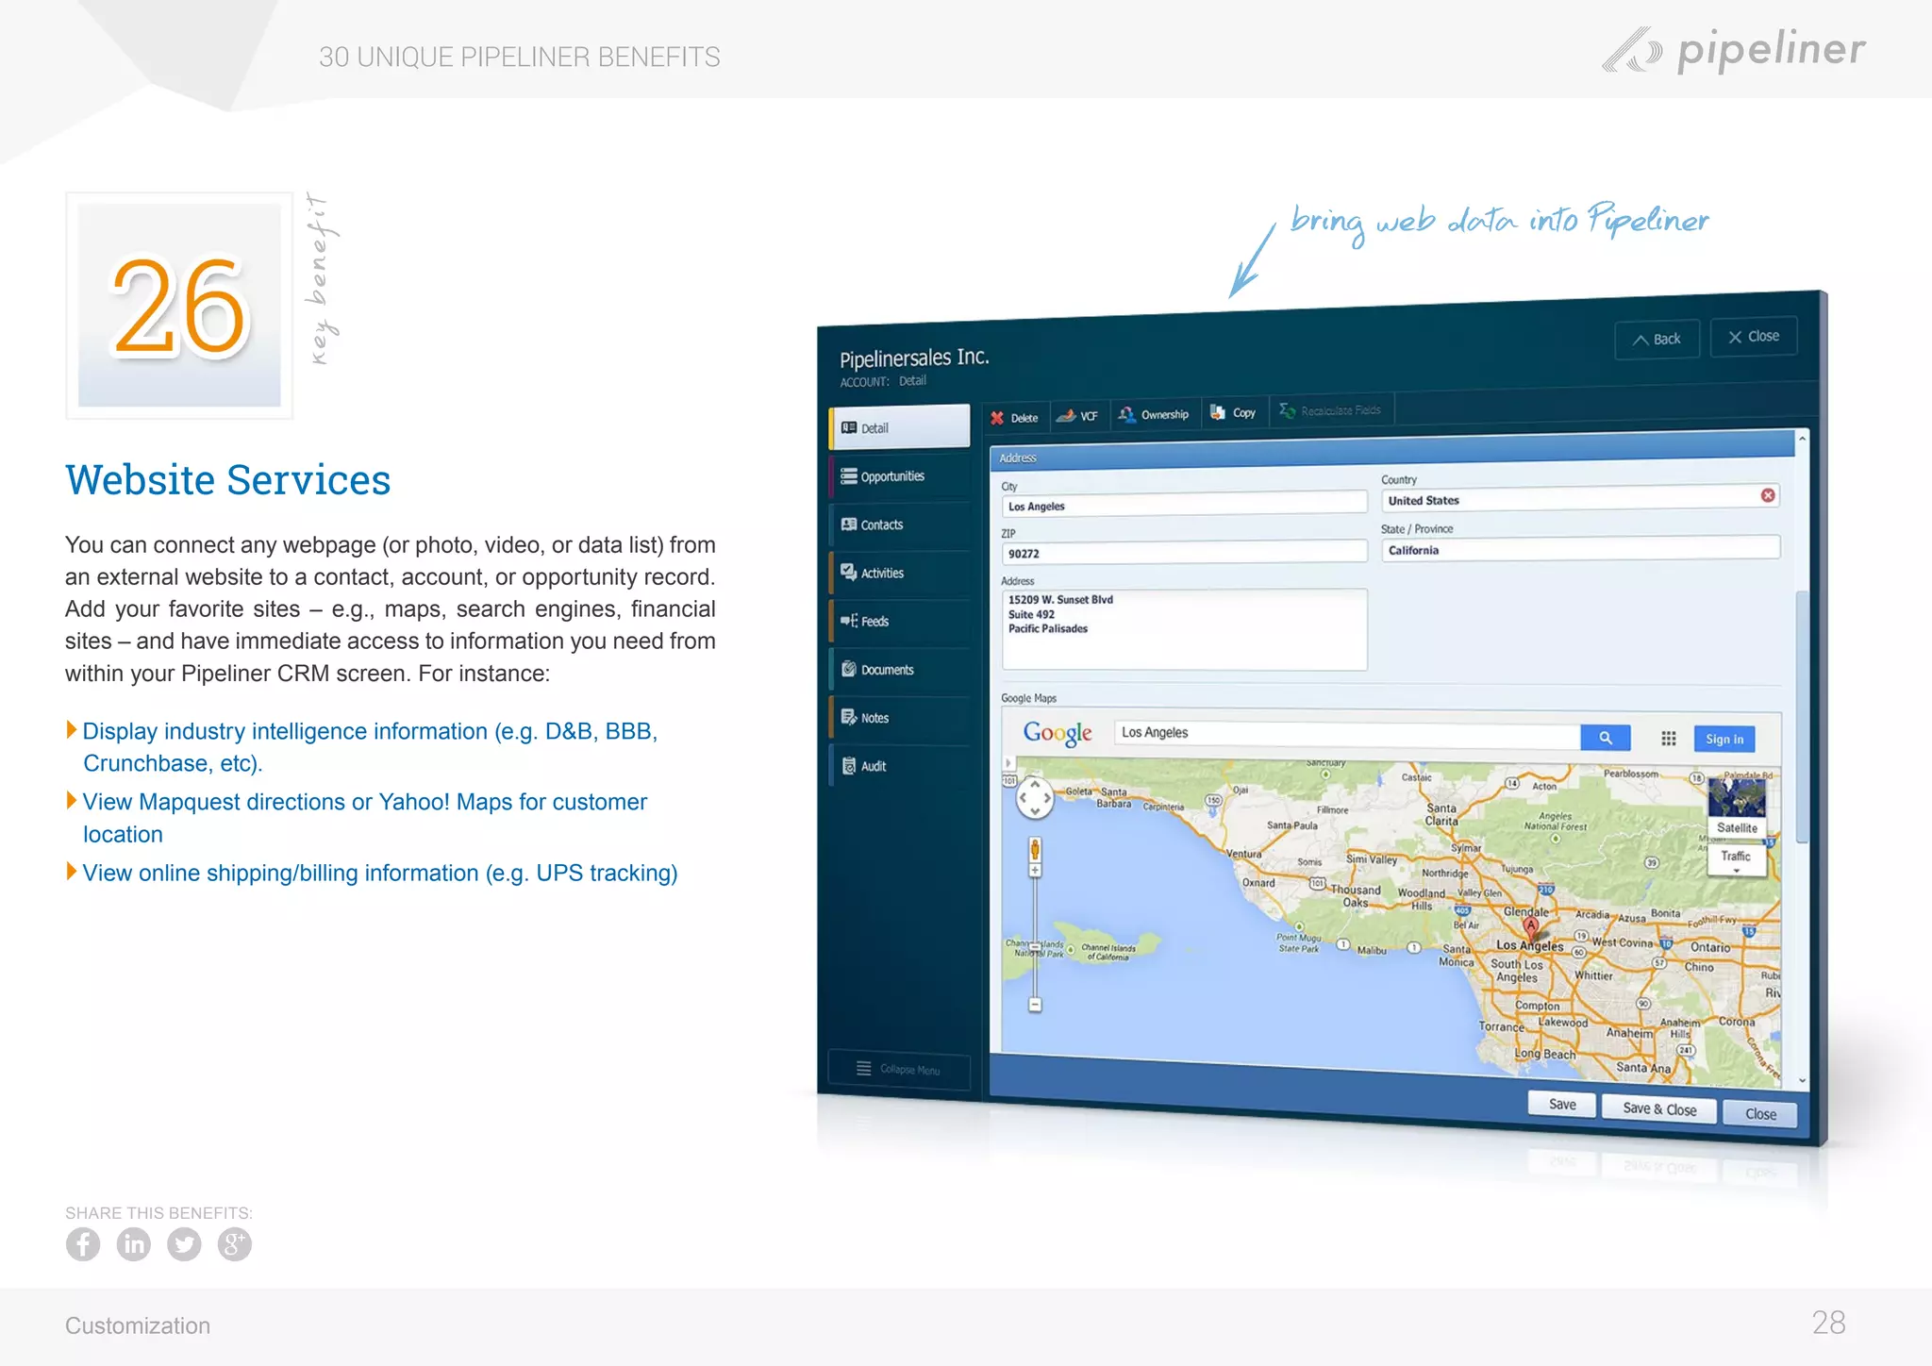The height and width of the screenshot is (1366, 1932).
Task: Click the Website Services heading
Action: tap(228, 480)
